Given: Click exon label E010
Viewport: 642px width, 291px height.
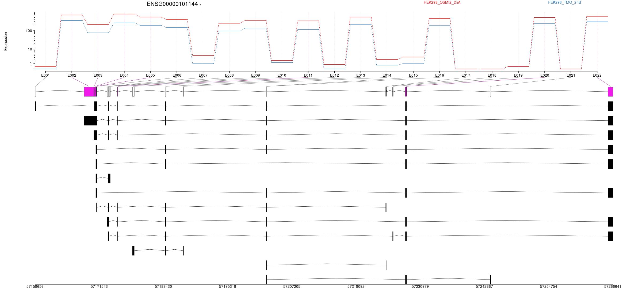Looking at the screenshot, I should point(282,76).
